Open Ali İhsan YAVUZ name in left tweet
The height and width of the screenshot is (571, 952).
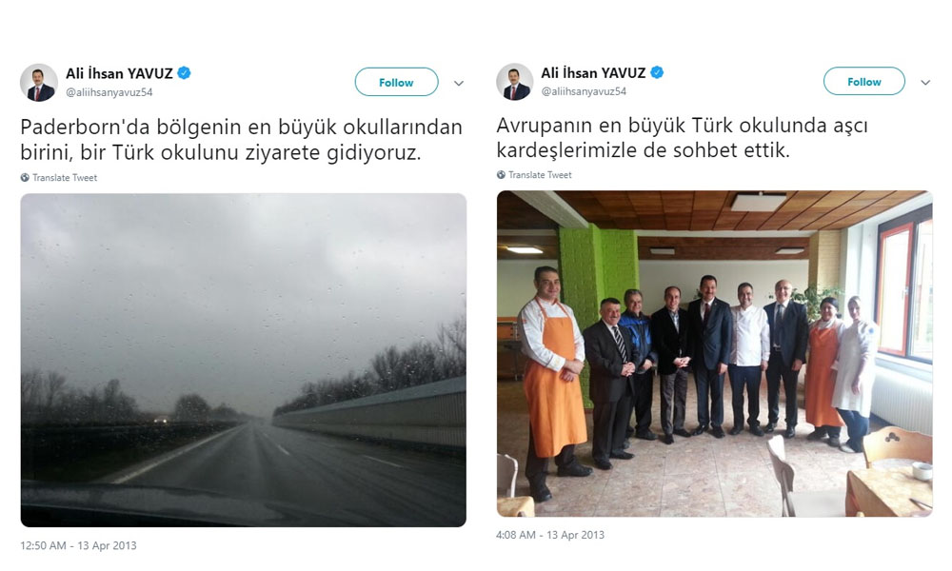click(x=120, y=74)
